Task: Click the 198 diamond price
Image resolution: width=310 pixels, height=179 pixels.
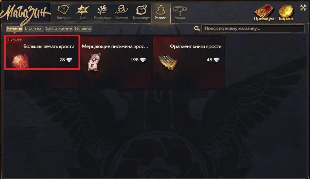Action: (138, 60)
